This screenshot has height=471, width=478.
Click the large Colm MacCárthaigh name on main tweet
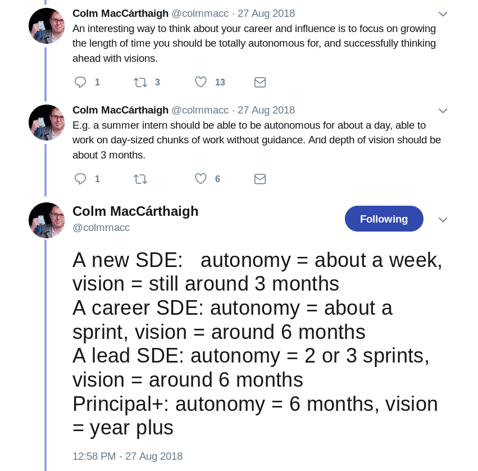coord(135,211)
